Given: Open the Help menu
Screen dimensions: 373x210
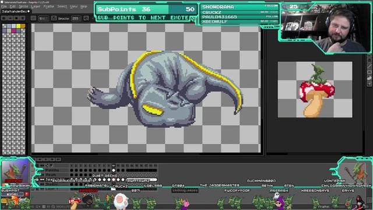Looking at the screenshot, I should pos(83,6).
